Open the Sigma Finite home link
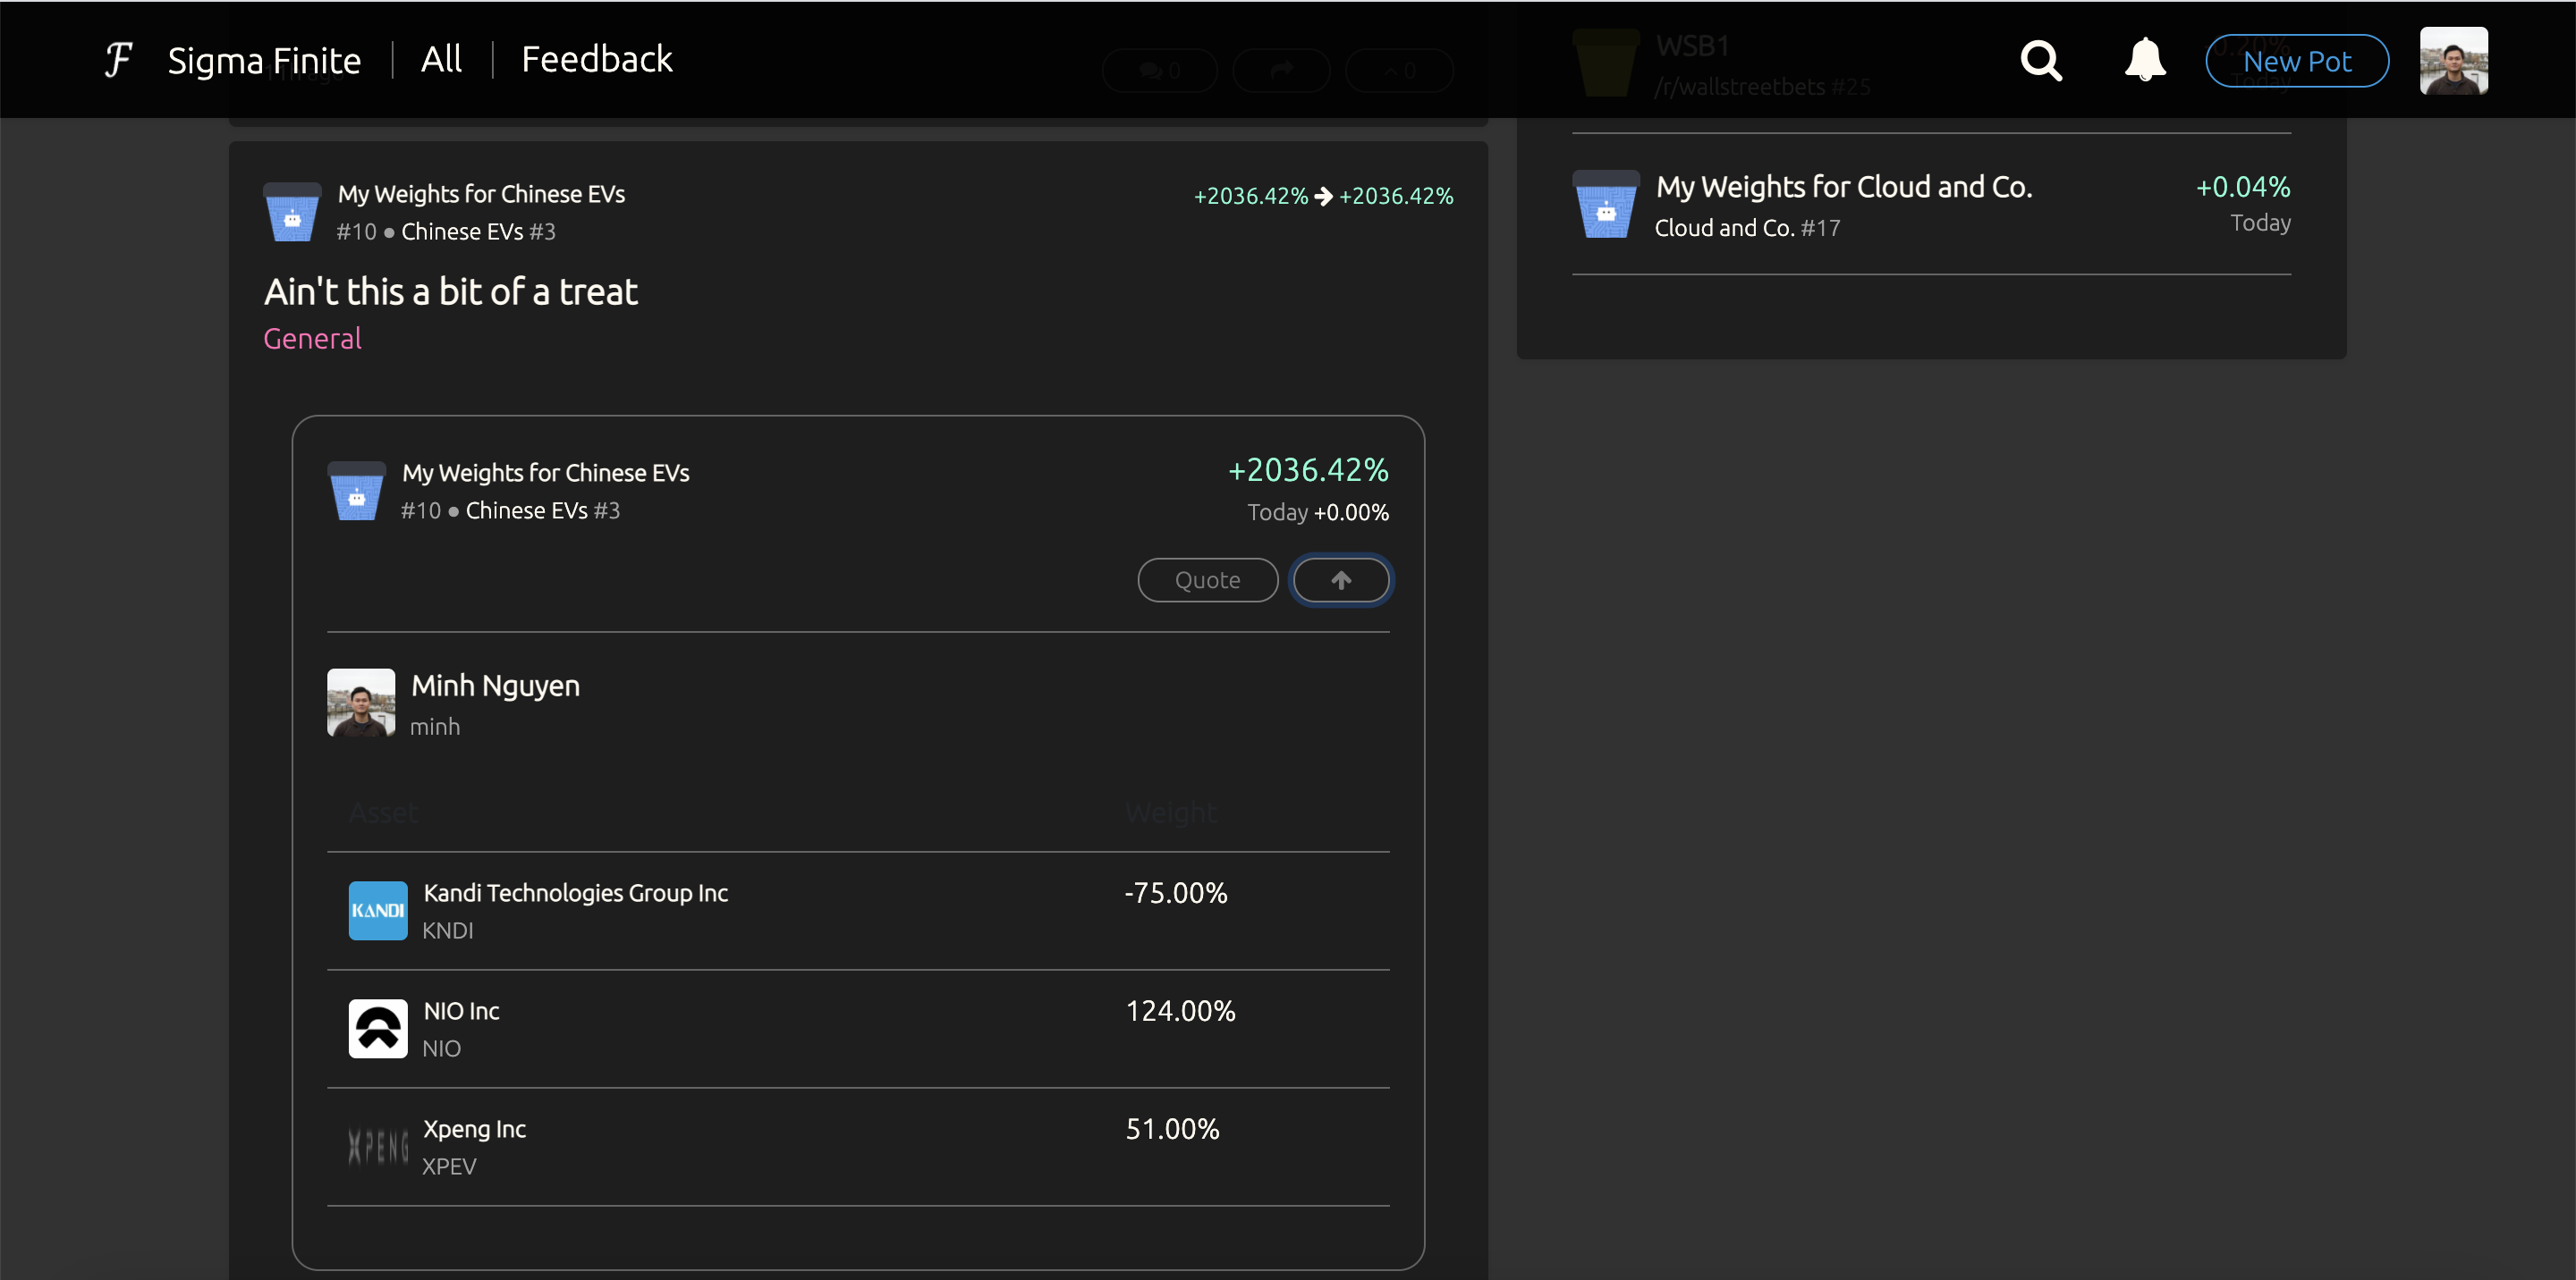The width and height of the screenshot is (2576, 1280). click(x=264, y=61)
